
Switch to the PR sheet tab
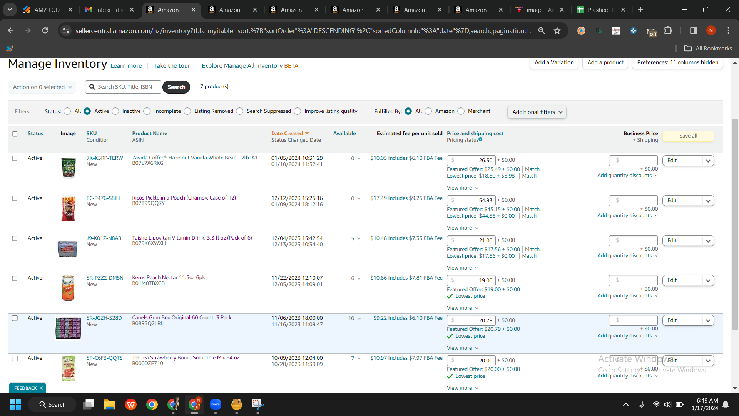(601, 10)
